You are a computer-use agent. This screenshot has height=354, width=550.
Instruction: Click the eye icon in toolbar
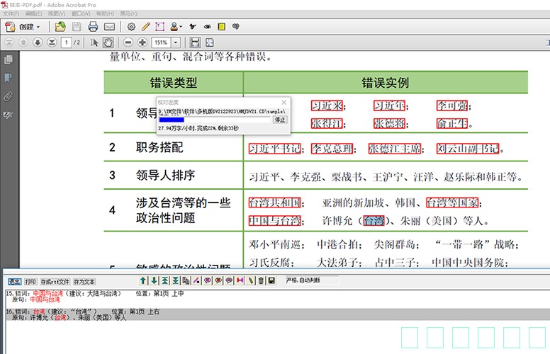click(x=207, y=27)
